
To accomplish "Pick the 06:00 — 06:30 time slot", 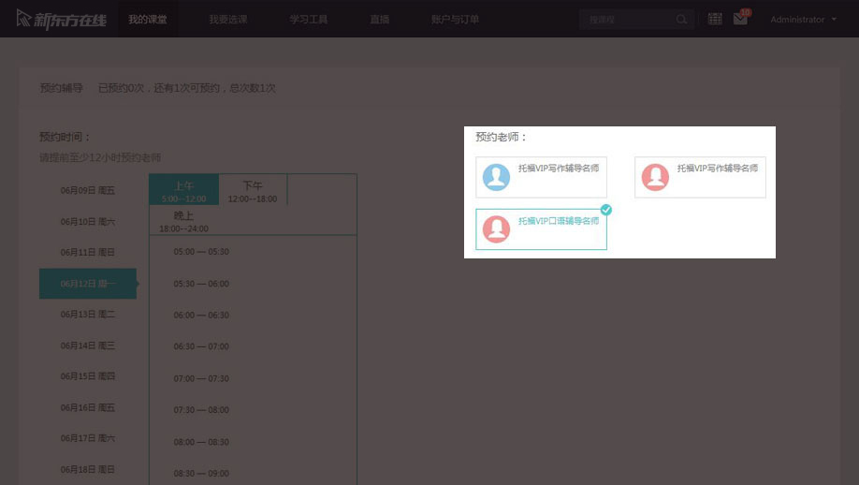I will tap(201, 316).
